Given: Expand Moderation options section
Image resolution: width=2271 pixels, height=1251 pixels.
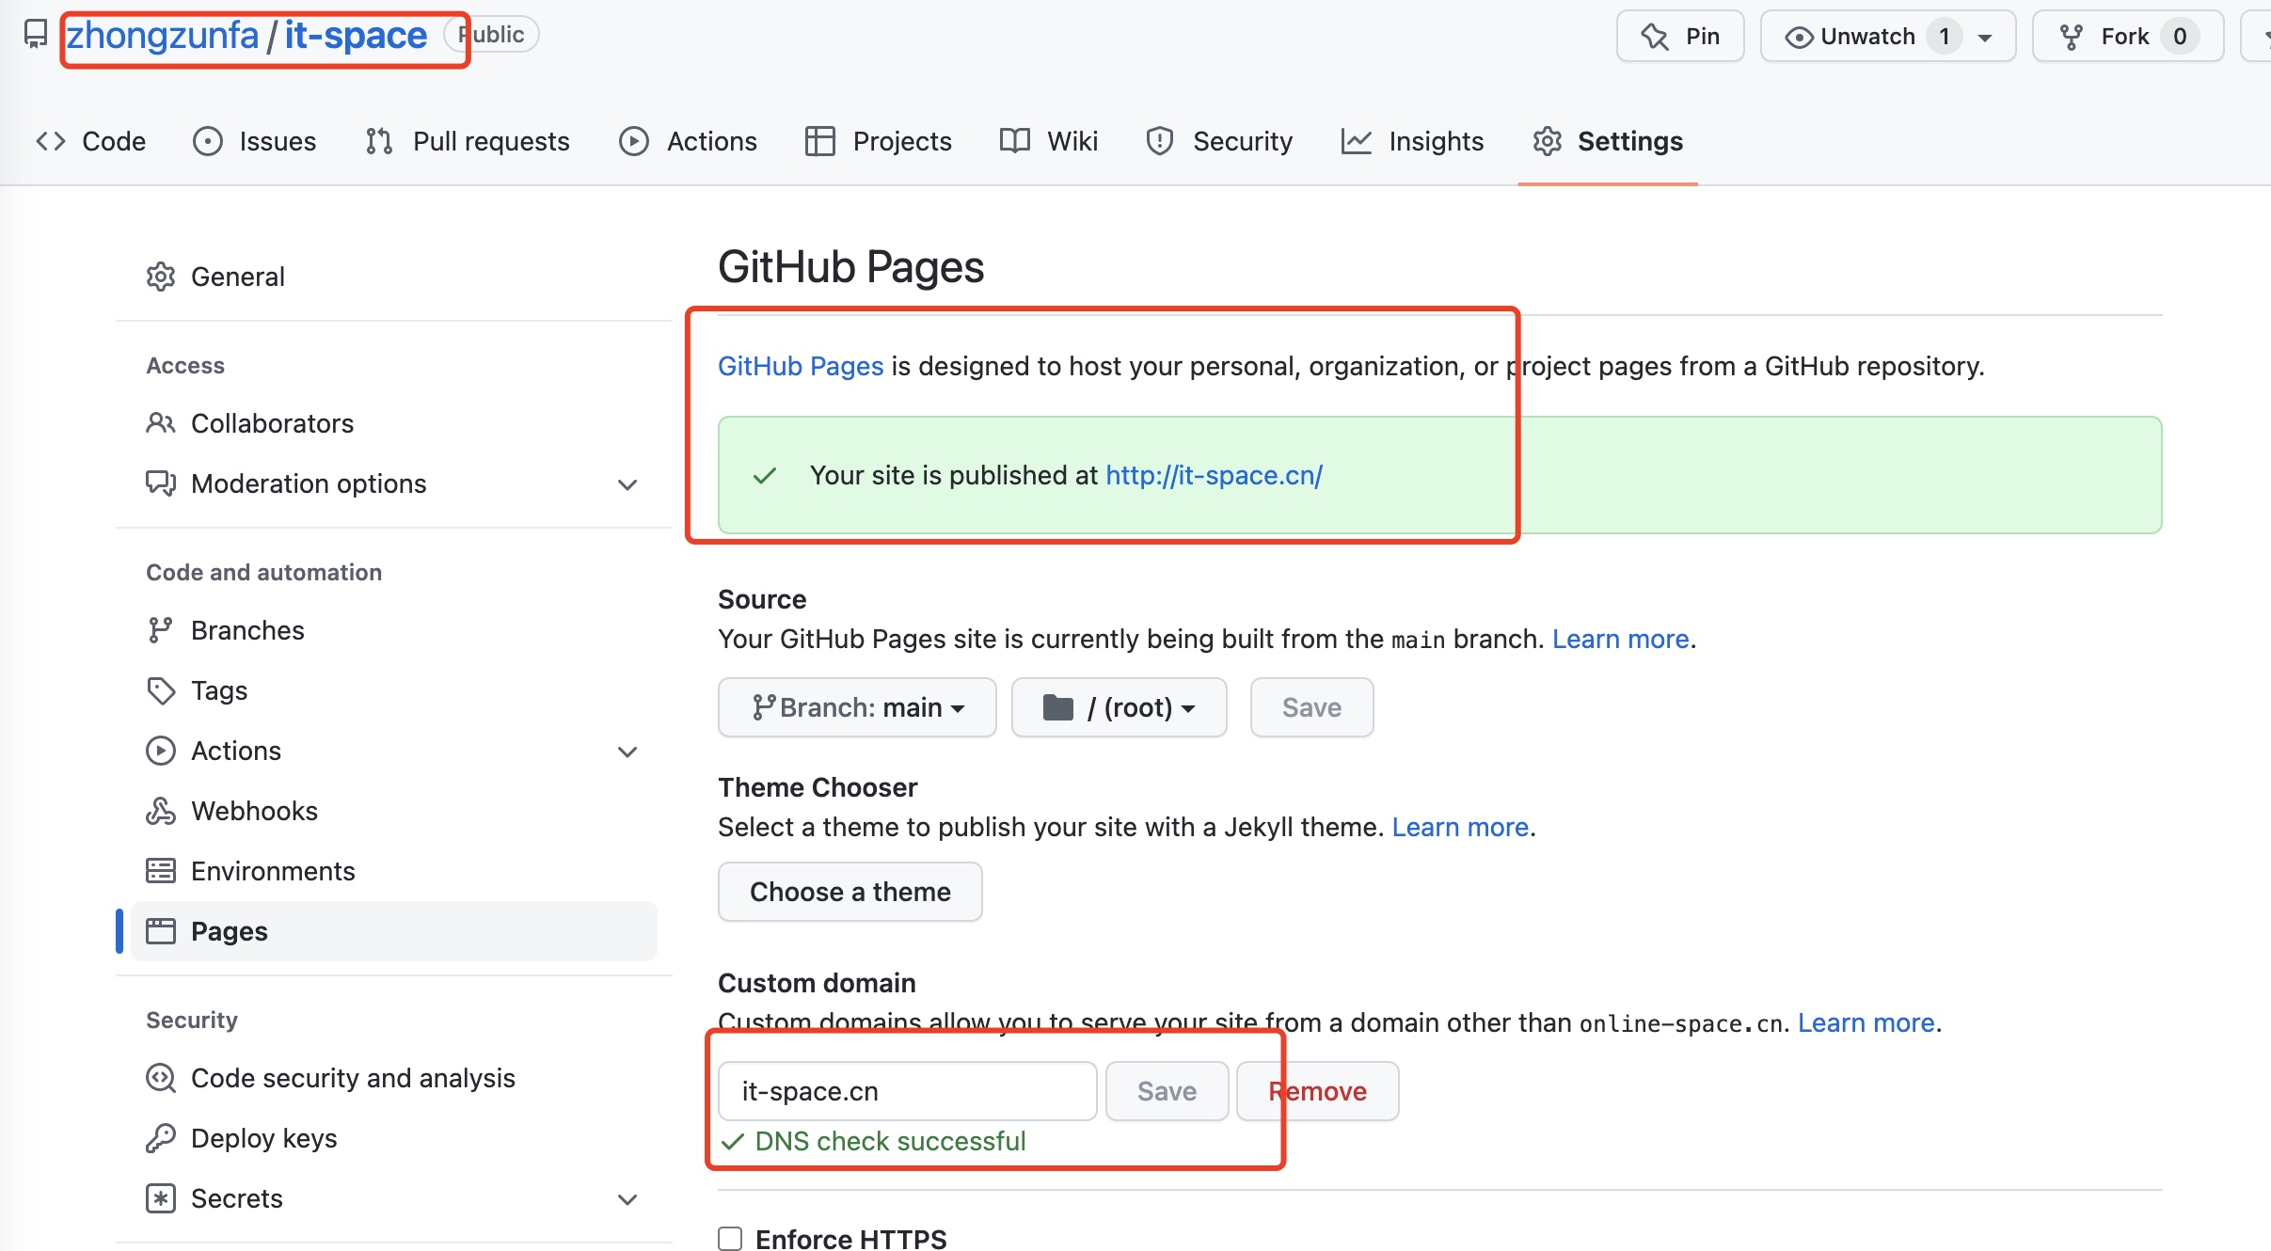Looking at the screenshot, I should coord(627,484).
